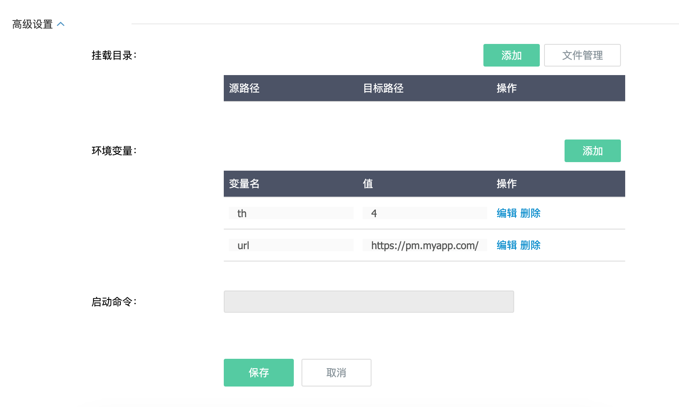Click 编辑 link in the th row
Viewport: 679px width, 407px height.
click(506, 213)
